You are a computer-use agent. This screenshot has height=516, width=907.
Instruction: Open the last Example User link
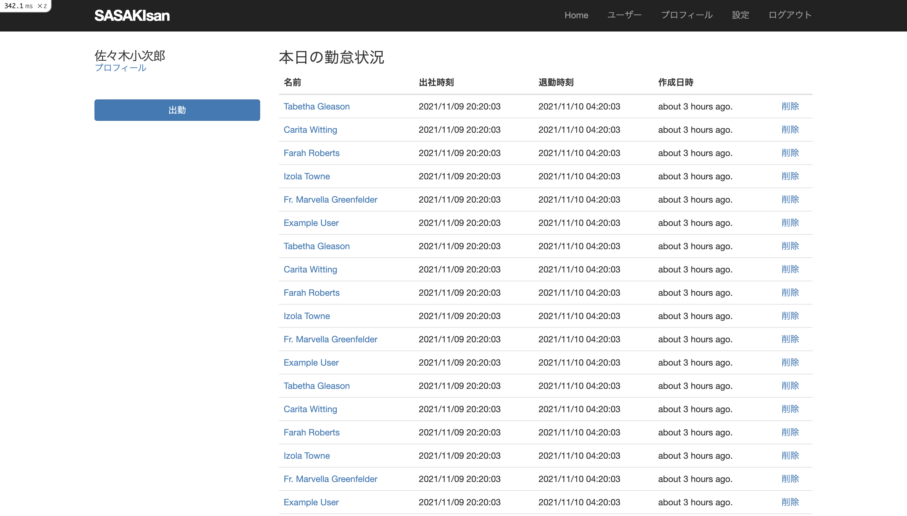tap(311, 502)
